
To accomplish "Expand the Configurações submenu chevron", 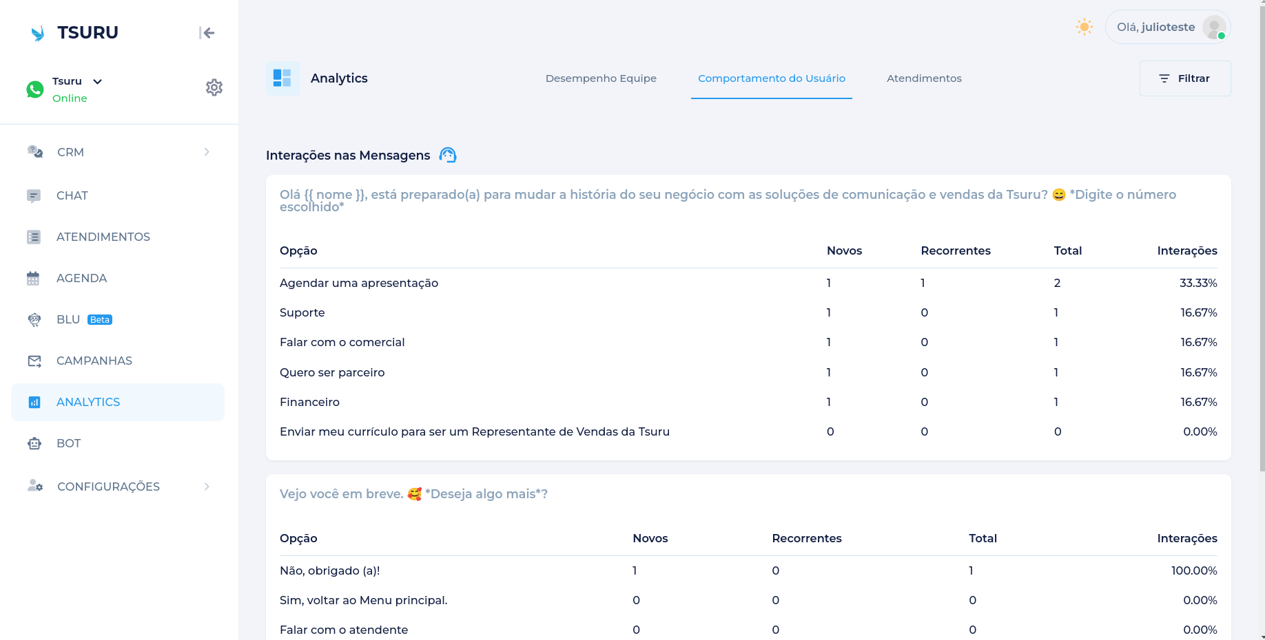I will (x=207, y=487).
